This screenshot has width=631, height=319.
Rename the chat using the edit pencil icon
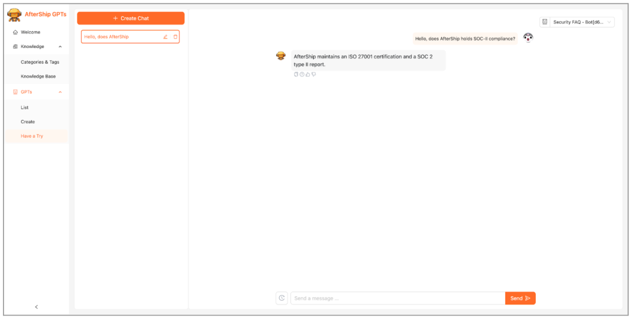pyautogui.click(x=165, y=37)
